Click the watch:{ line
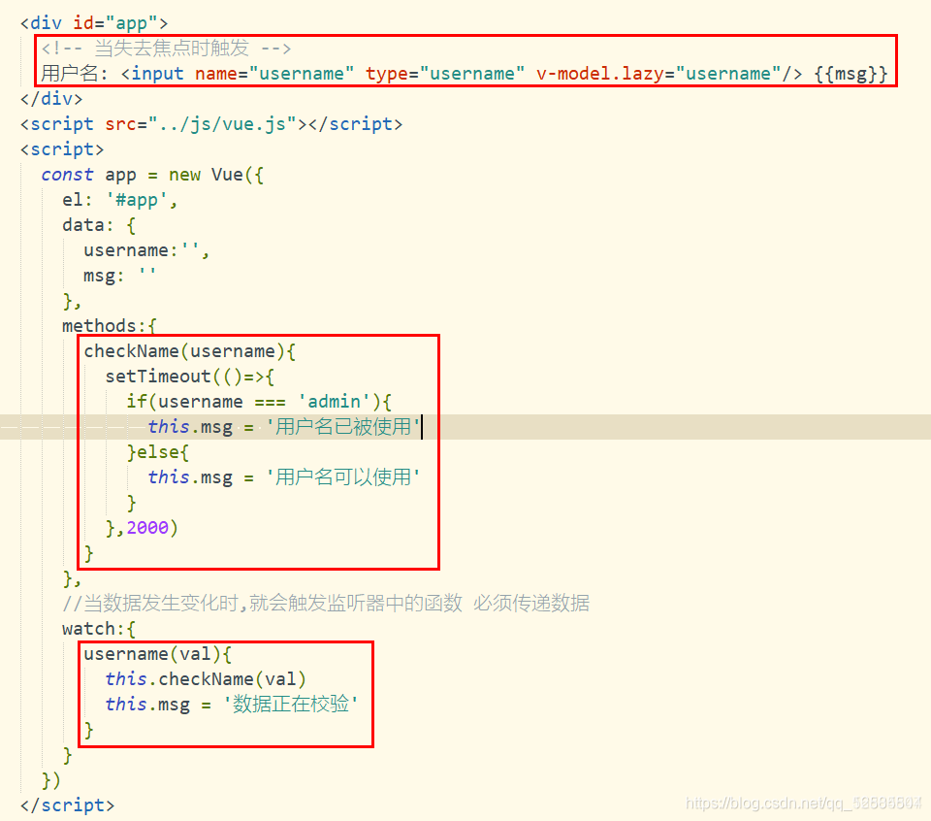931x821 pixels. (x=99, y=629)
